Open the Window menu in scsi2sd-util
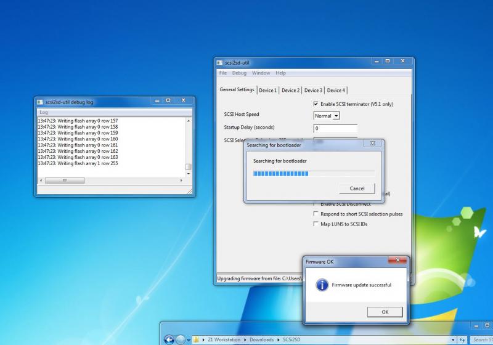This screenshot has height=345, width=493. coord(261,73)
